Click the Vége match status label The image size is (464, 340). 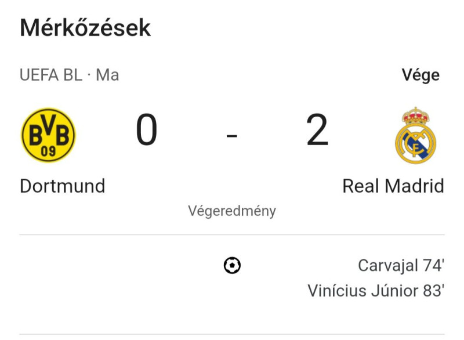[420, 75]
